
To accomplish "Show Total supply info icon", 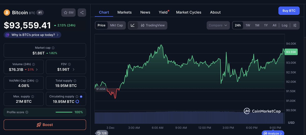I will (x=75, y=81).
